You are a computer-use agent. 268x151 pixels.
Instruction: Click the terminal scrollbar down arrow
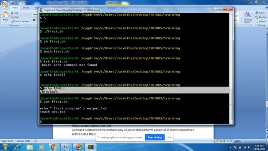(x=231, y=122)
